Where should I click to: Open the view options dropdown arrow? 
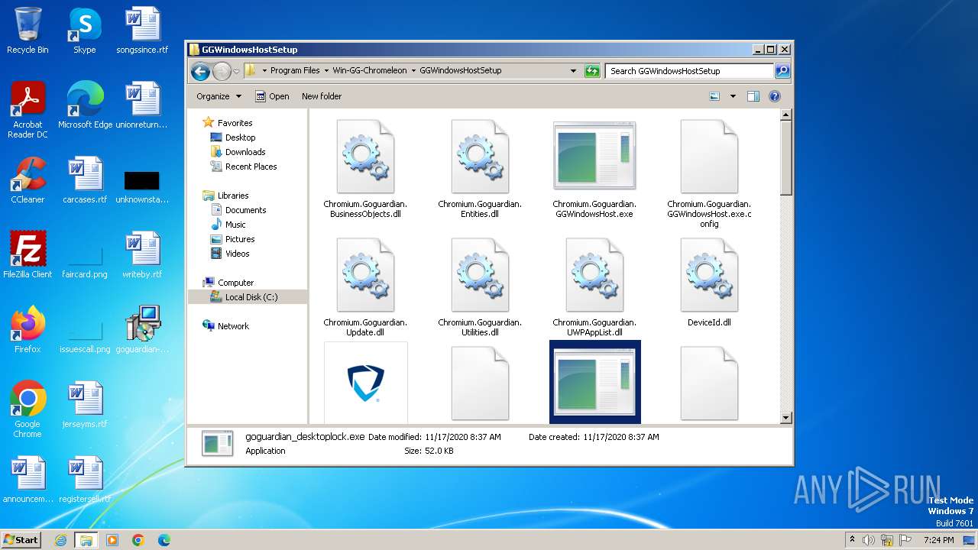(733, 96)
